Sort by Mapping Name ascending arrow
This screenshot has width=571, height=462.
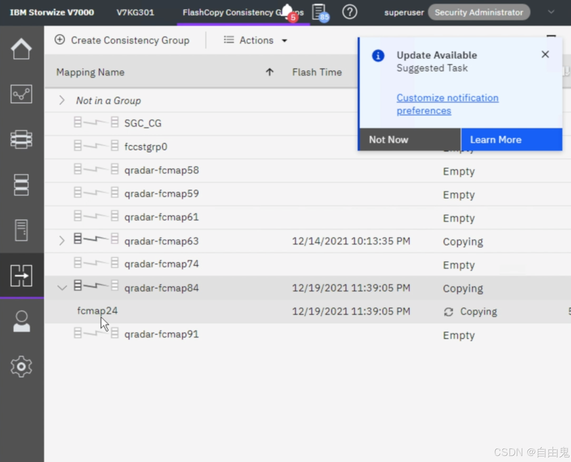point(270,72)
